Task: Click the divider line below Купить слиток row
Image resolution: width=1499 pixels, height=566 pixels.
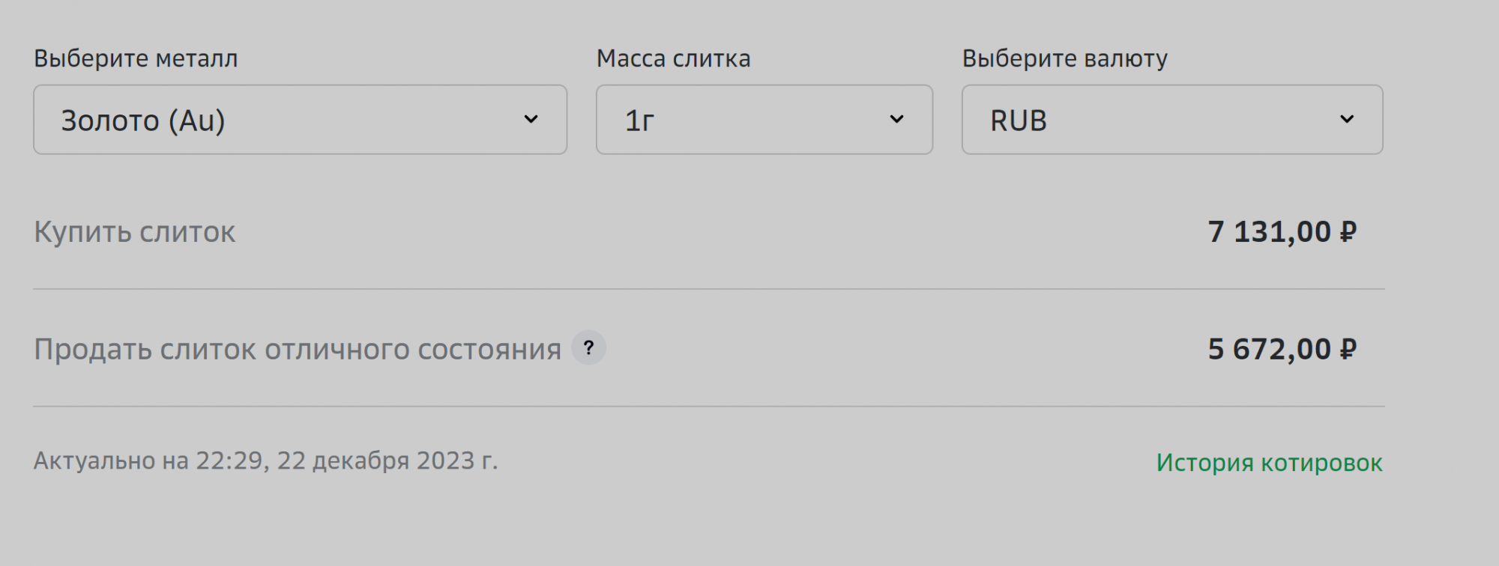Action: point(708,289)
